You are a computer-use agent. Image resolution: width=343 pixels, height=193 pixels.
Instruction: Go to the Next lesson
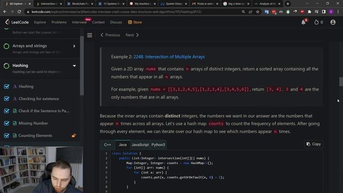pos(132,35)
